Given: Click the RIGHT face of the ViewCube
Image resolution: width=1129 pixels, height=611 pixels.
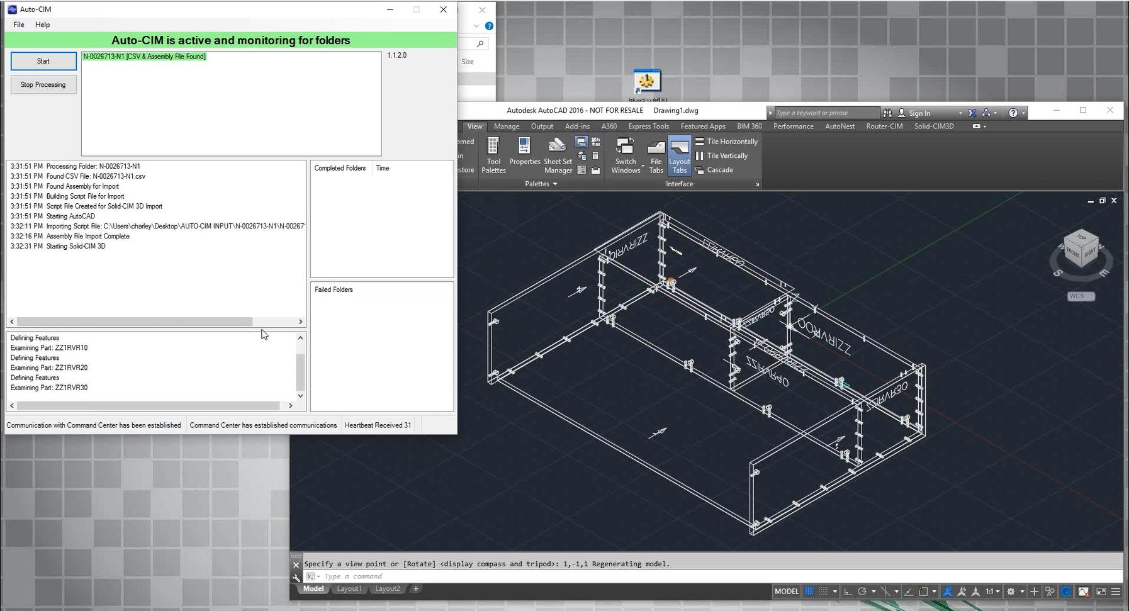Looking at the screenshot, I should coord(1090,253).
